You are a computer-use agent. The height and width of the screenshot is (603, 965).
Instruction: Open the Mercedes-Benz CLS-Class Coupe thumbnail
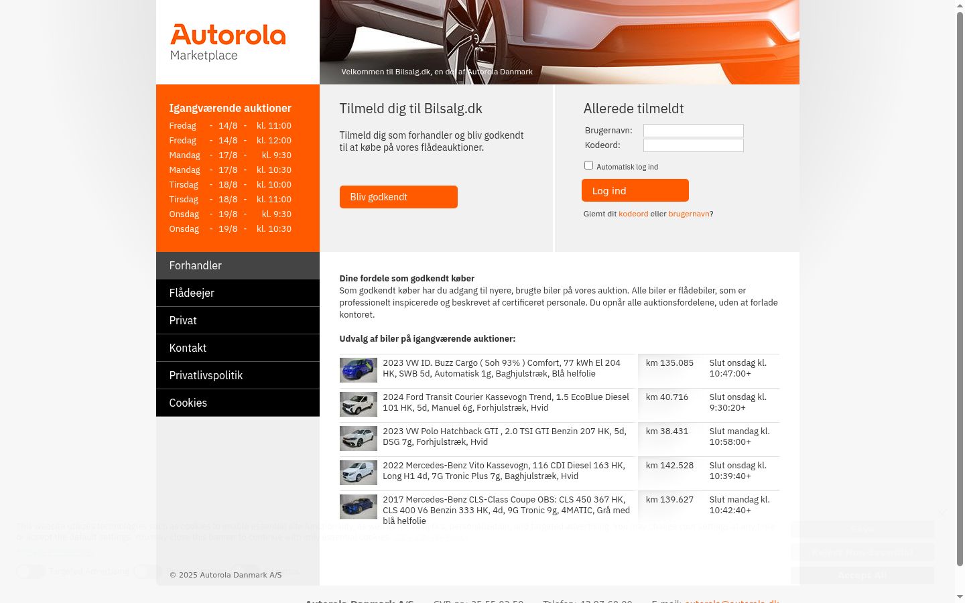pos(359,507)
